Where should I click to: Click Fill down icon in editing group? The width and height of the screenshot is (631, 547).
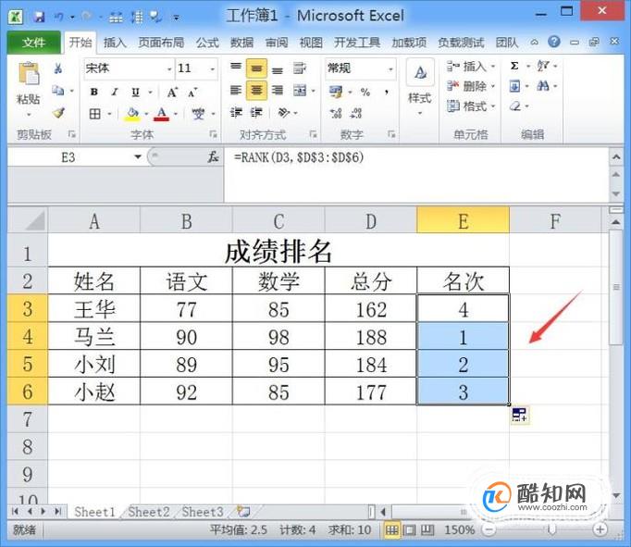(x=514, y=86)
